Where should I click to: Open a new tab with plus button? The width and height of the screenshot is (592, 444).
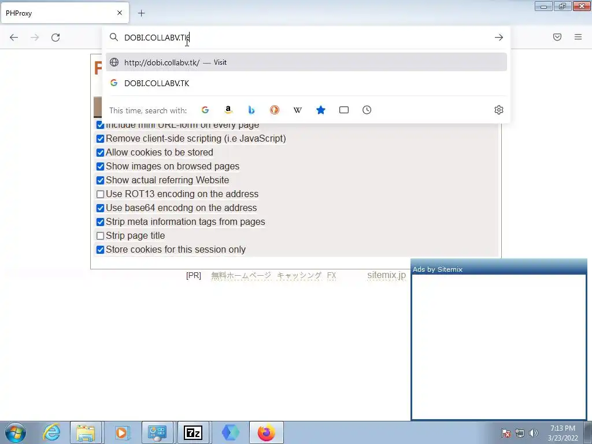coord(141,13)
